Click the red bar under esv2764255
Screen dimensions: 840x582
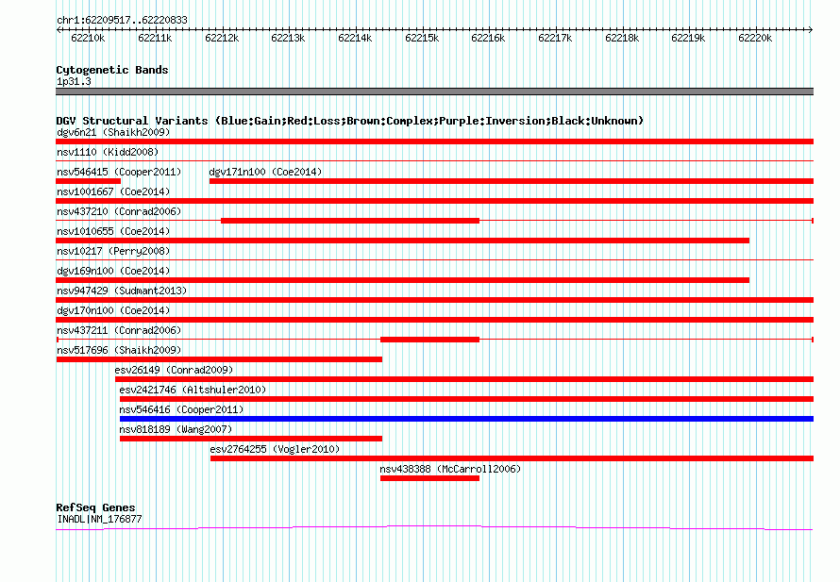click(x=512, y=458)
